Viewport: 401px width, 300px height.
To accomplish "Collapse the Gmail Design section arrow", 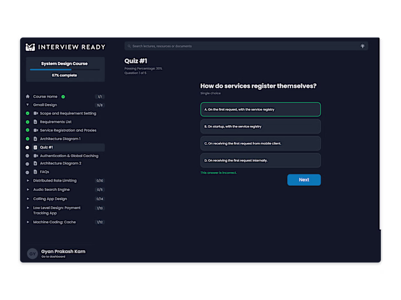I will [x=27, y=105].
